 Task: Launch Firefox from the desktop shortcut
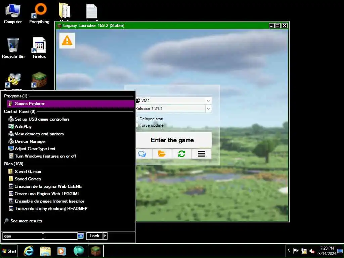point(39,48)
